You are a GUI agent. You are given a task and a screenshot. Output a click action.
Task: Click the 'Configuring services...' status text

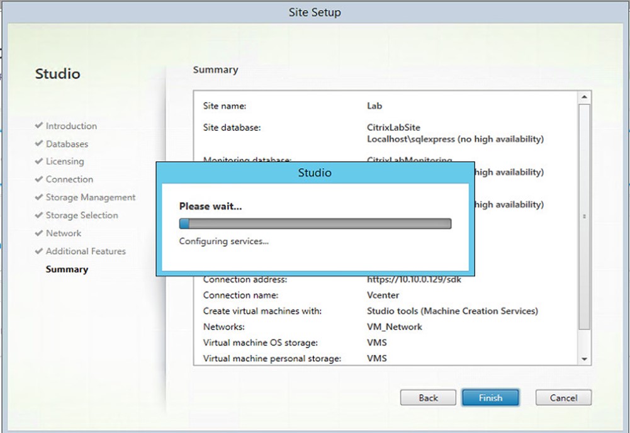coord(224,241)
